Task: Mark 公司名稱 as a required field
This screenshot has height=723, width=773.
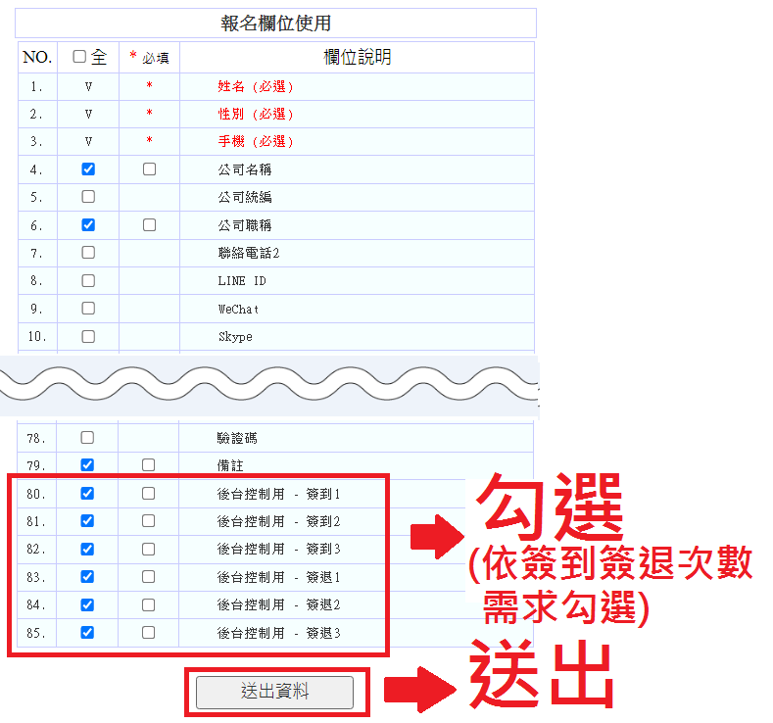Action: (149, 169)
